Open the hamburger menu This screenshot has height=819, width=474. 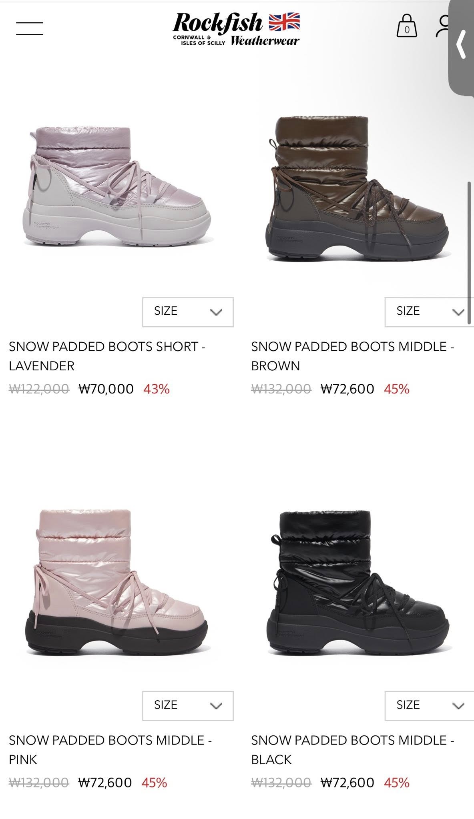click(x=30, y=28)
